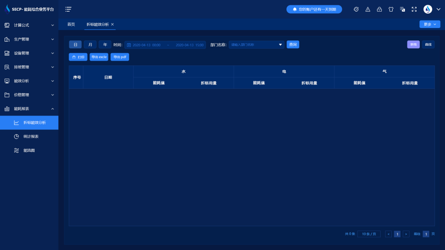Switch to 曲线 chart view
The height and width of the screenshot is (250, 445).
428,45
